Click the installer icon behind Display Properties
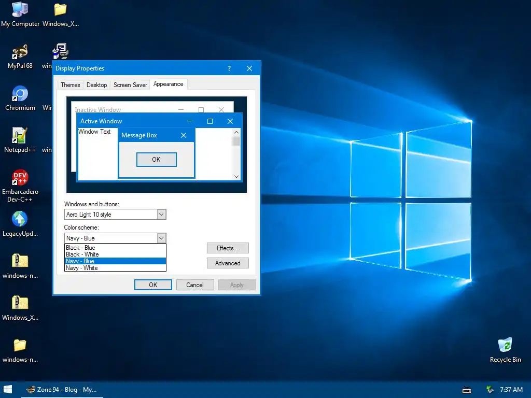The image size is (531, 398). point(60,51)
